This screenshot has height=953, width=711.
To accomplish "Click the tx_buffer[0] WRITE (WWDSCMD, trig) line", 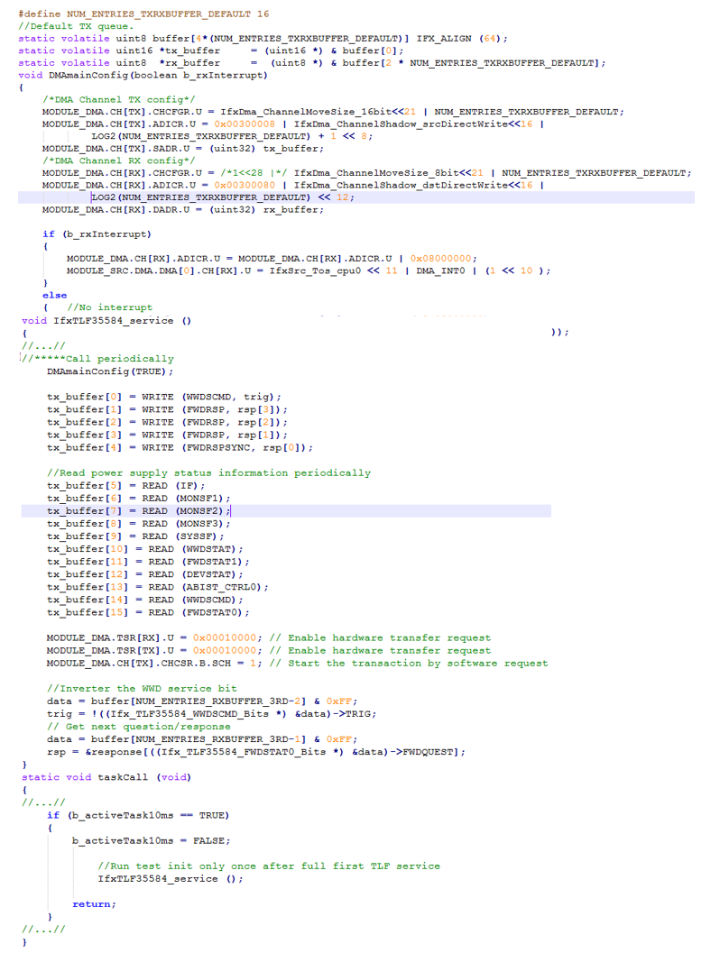I will [x=164, y=397].
